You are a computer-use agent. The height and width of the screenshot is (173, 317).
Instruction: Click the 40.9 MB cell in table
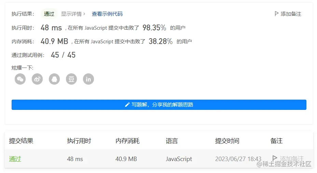pyautogui.click(x=126, y=159)
